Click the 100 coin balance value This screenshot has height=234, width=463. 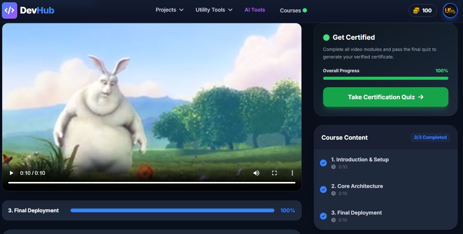click(427, 10)
